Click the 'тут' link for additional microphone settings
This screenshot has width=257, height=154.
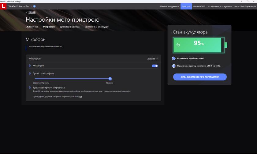coord(81,97)
